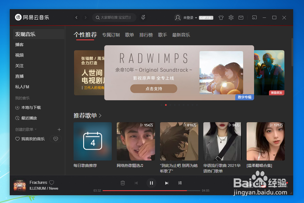The height and width of the screenshot is (203, 304).
Task: Click the user avatar icon
Action: tap(178, 18)
